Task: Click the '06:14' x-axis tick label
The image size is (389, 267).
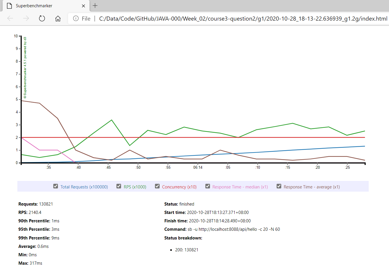Action: coord(198,168)
